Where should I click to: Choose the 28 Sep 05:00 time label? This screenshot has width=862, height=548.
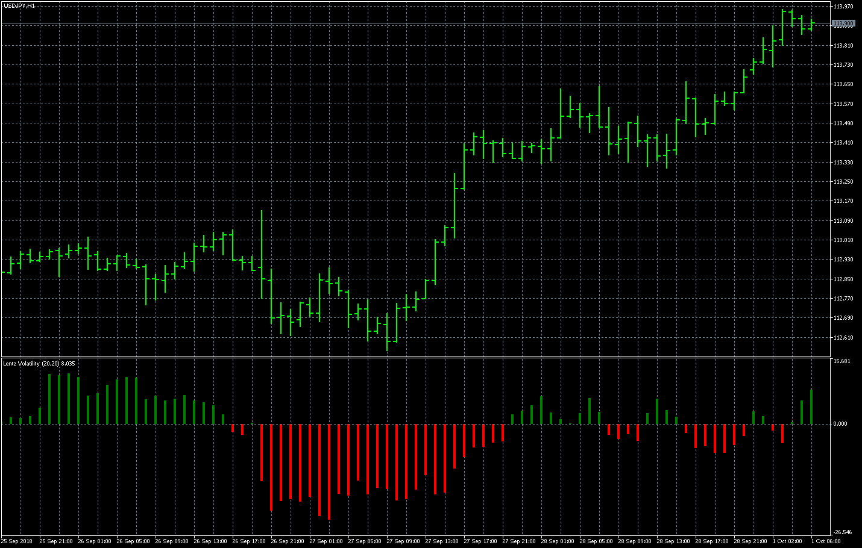596,541
